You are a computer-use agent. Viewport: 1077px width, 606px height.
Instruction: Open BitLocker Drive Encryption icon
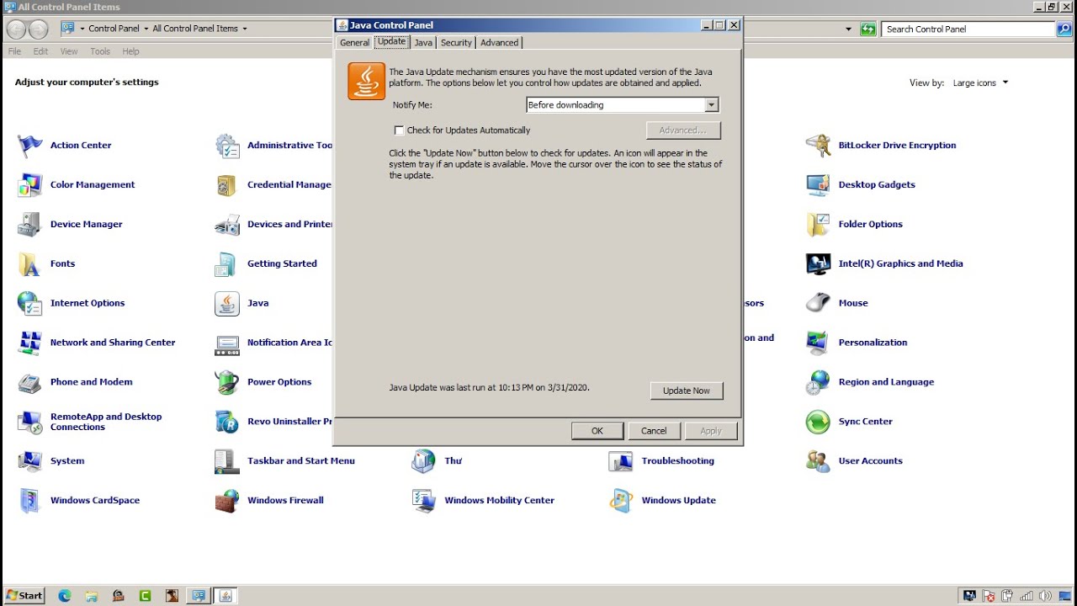(x=818, y=146)
